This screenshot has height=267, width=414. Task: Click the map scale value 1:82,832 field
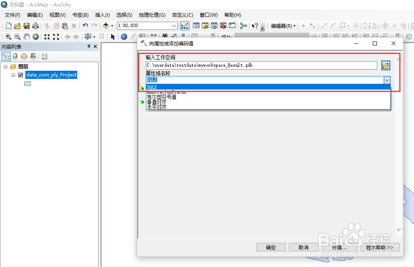[x=144, y=26]
